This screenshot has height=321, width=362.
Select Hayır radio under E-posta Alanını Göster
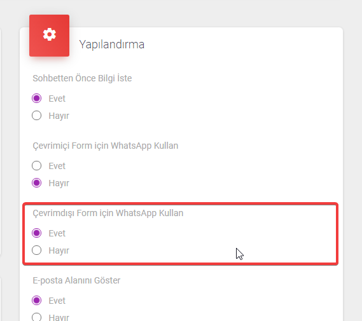point(37,317)
